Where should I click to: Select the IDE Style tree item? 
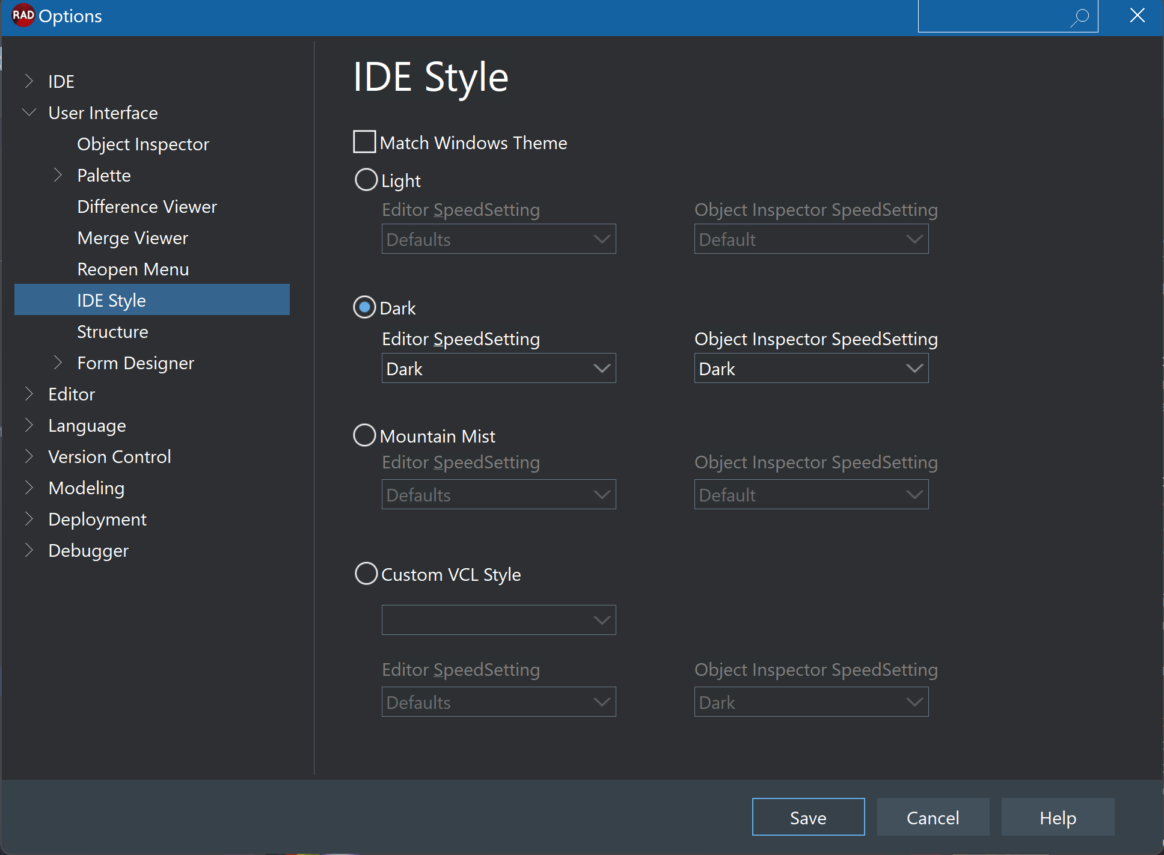point(152,299)
